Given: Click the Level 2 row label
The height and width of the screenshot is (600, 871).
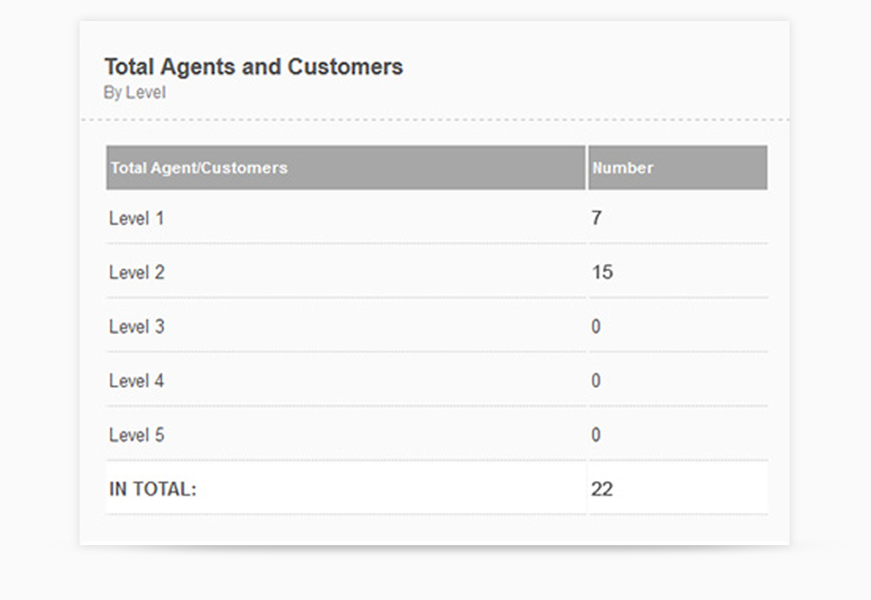Looking at the screenshot, I should coord(136,273).
